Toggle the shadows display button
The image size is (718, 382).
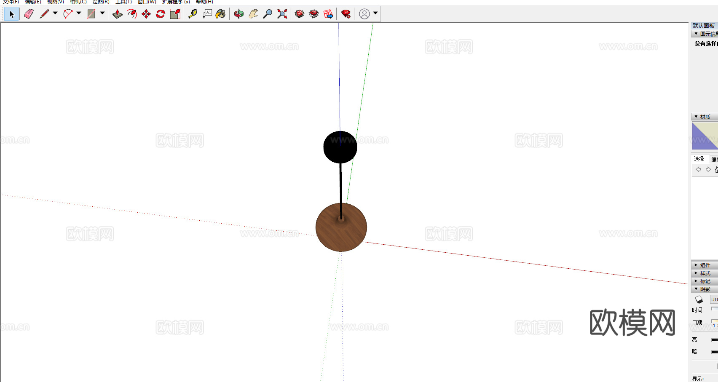699,299
